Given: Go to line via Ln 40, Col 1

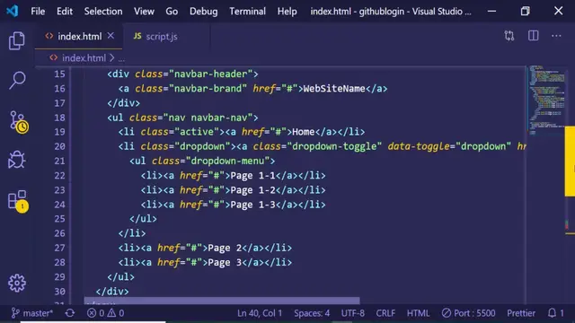Looking at the screenshot, I should [260, 313].
